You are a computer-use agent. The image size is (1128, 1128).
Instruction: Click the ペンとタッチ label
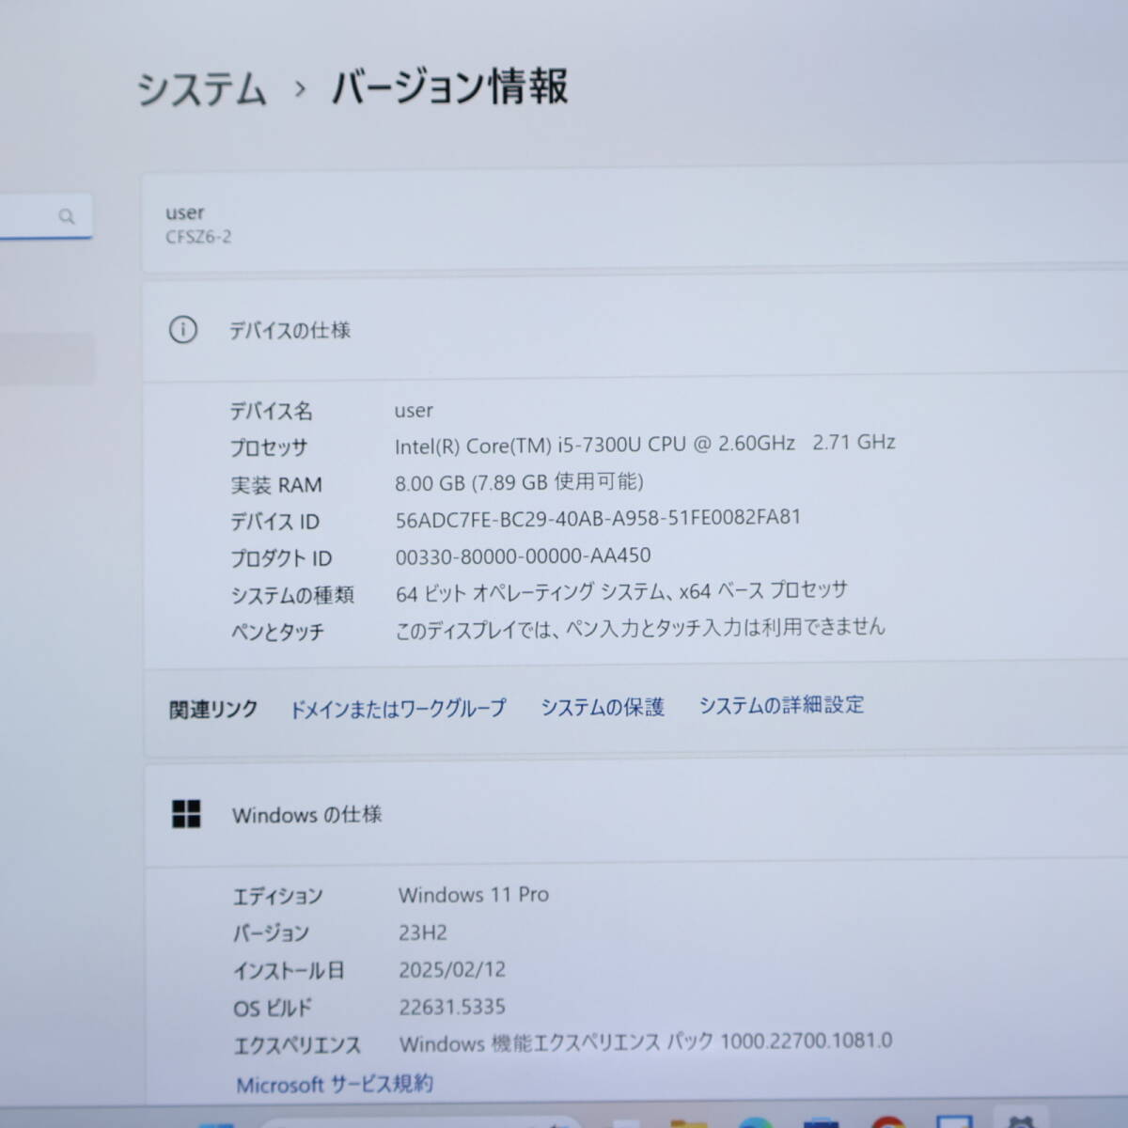pyautogui.click(x=277, y=632)
